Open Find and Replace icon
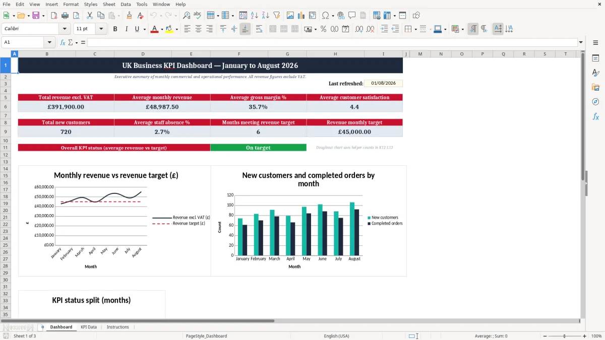The height and width of the screenshot is (340, 605). (x=187, y=16)
